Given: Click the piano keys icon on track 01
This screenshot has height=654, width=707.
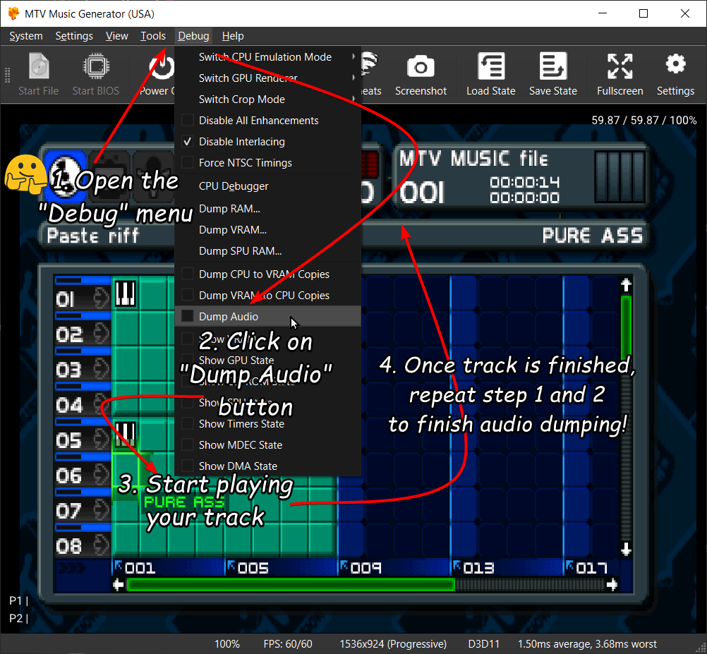Looking at the screenshot, I should point(125,294).
